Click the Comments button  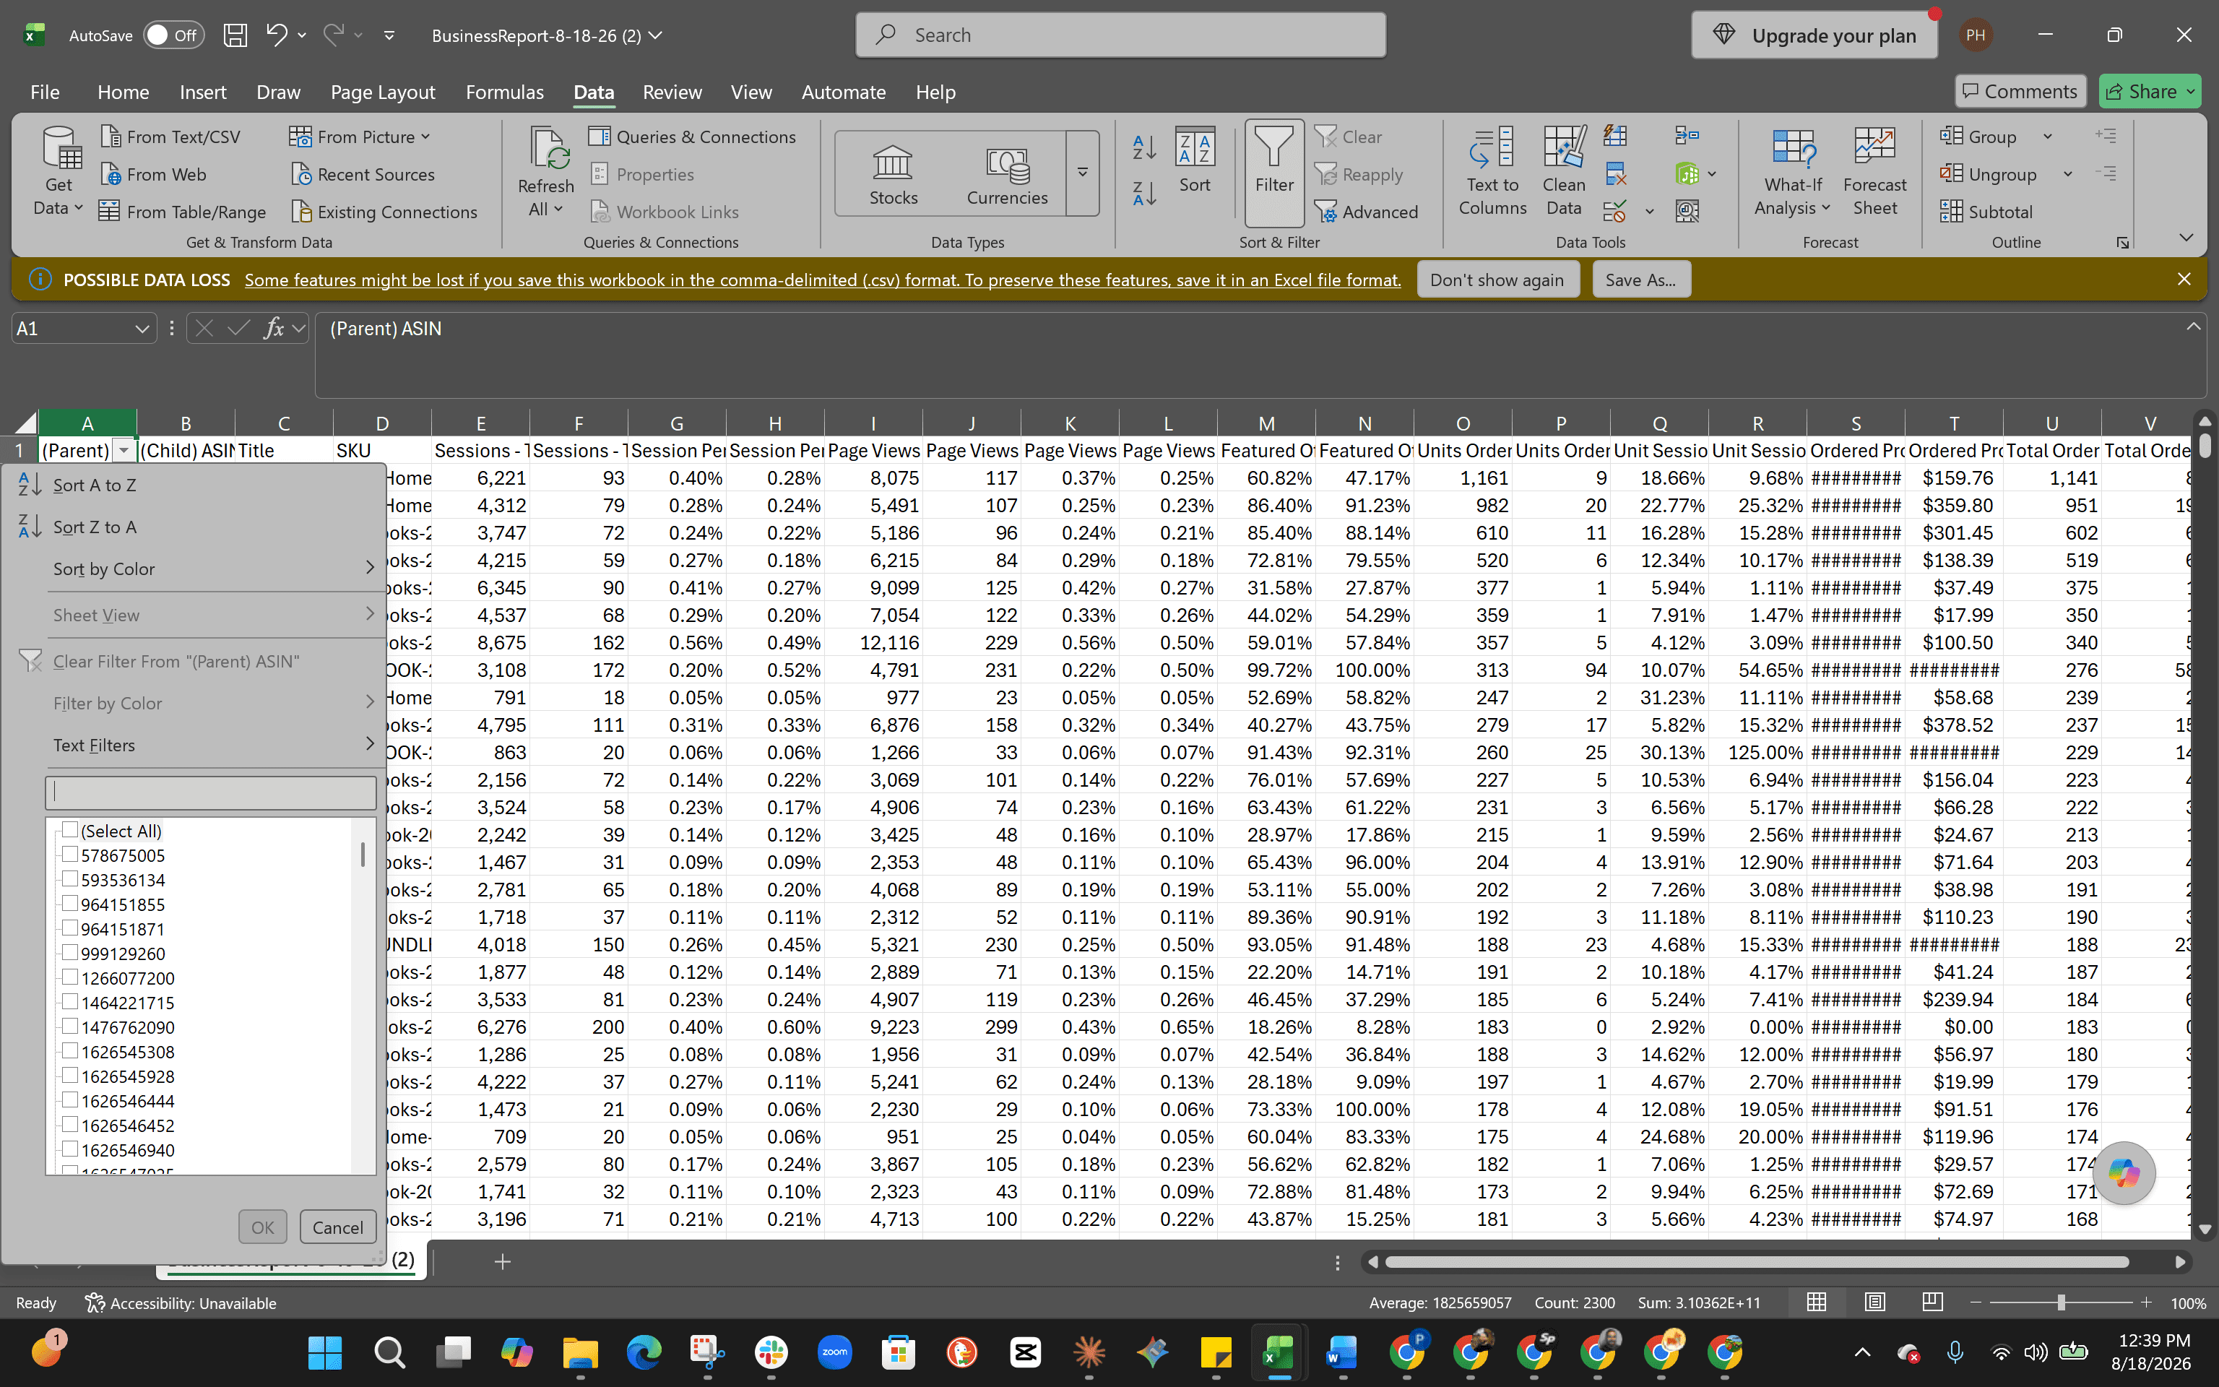pyautogui.click(x=2020, y=91)
